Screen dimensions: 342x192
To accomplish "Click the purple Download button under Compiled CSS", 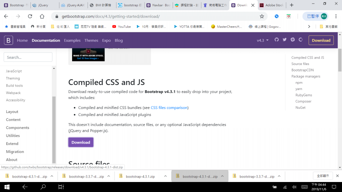I will coord(81,142).
